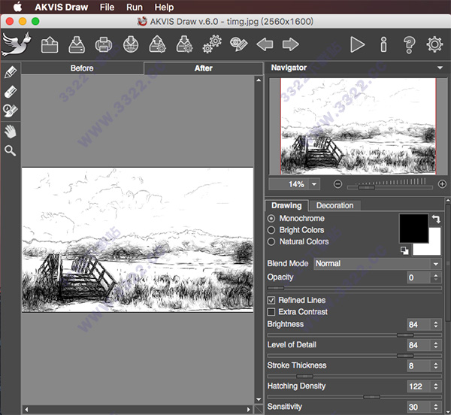Activate the Zoom magnifier tool

click(x=11, y=150)
